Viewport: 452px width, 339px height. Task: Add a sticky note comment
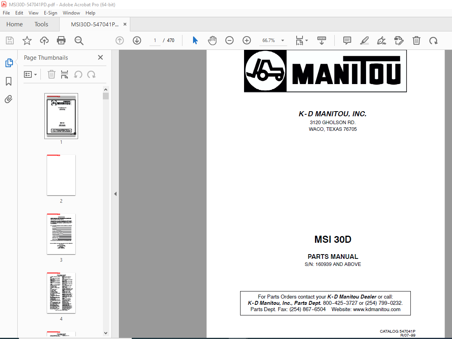(347, 40)
